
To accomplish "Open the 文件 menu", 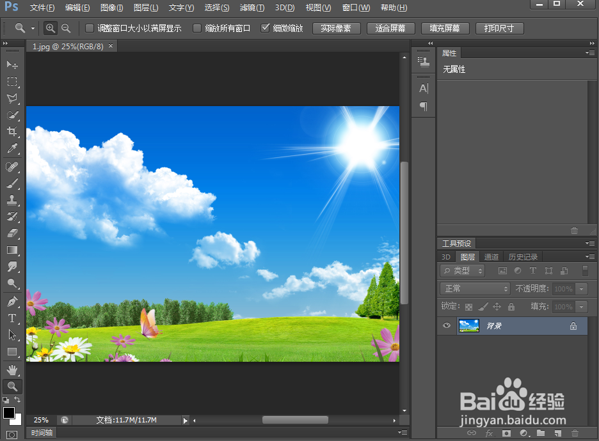I will [x=42, y=8].
